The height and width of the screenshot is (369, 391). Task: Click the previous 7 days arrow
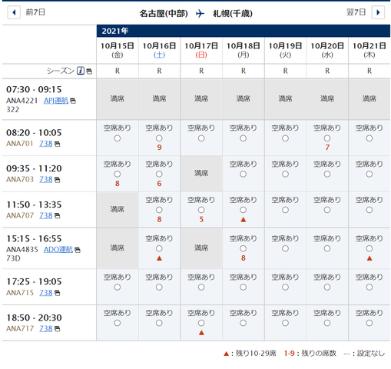click(x=14, y=12)
